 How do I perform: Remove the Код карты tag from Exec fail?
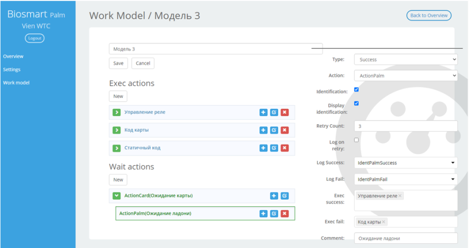384,221
